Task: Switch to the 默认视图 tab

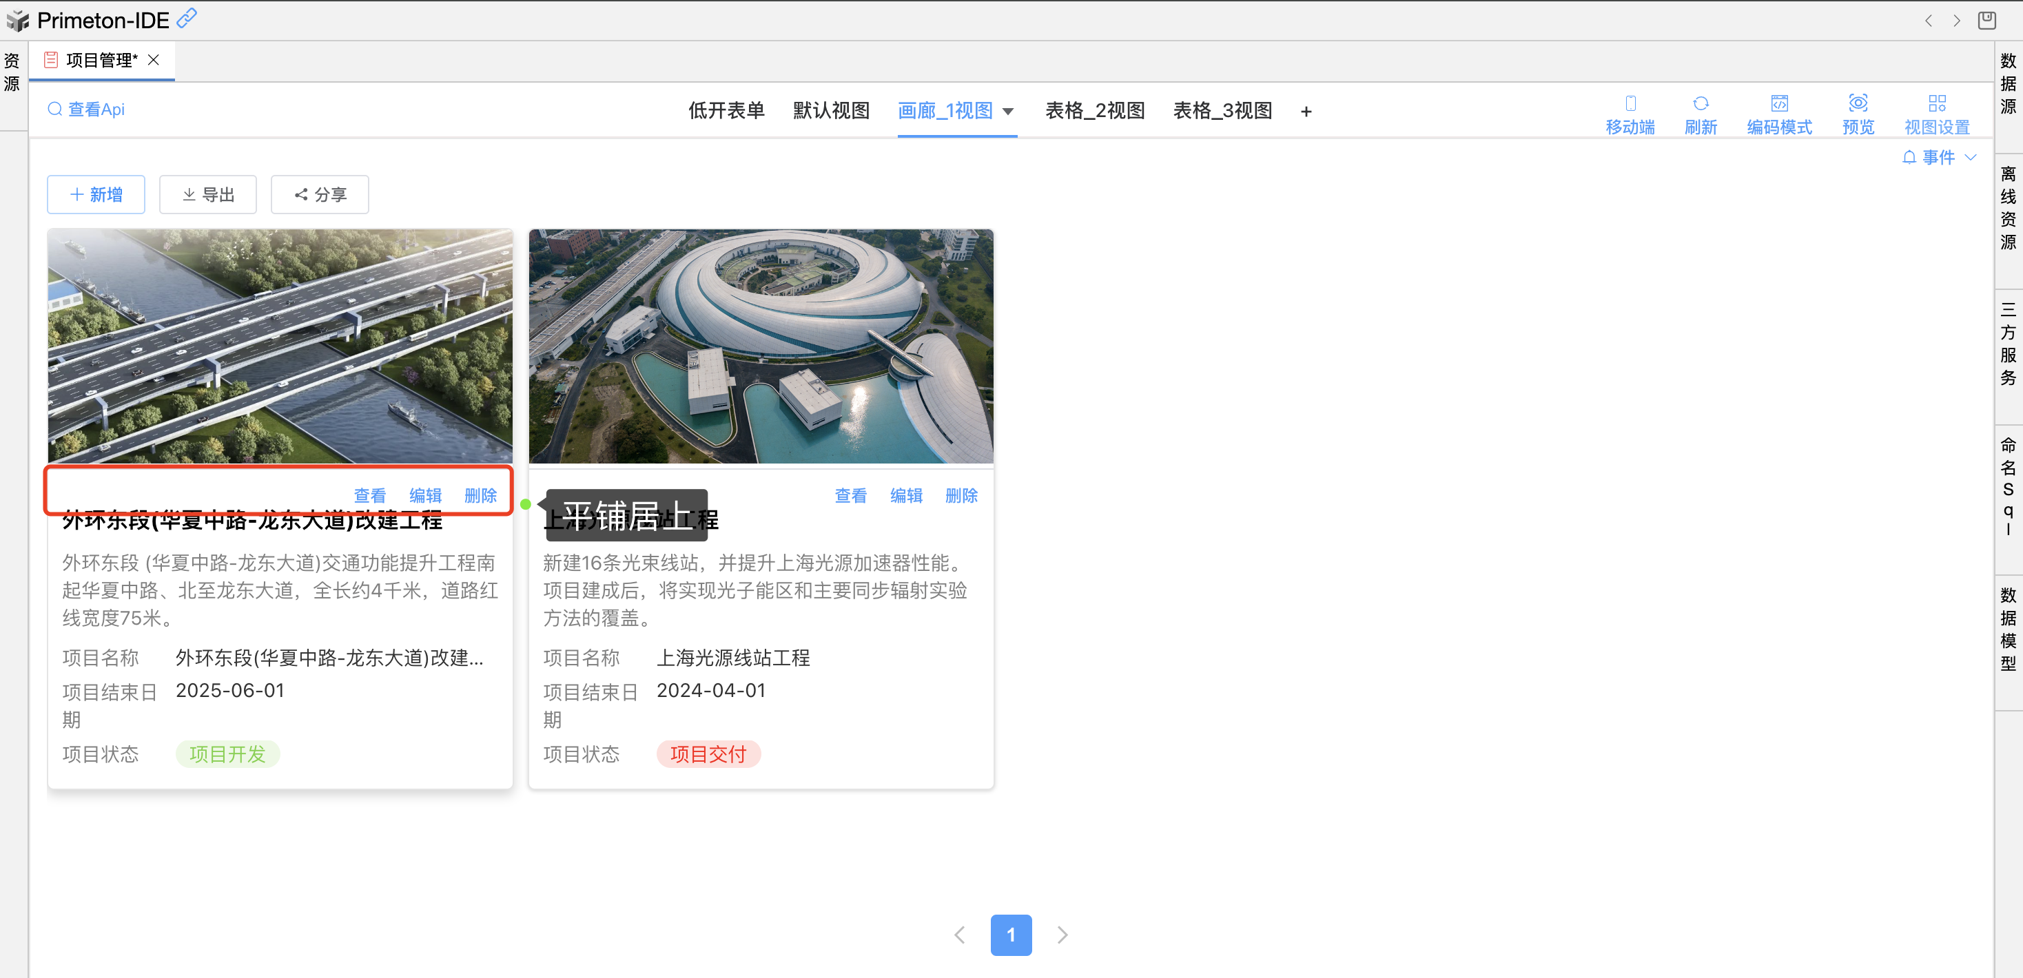Action: (831, 111)
